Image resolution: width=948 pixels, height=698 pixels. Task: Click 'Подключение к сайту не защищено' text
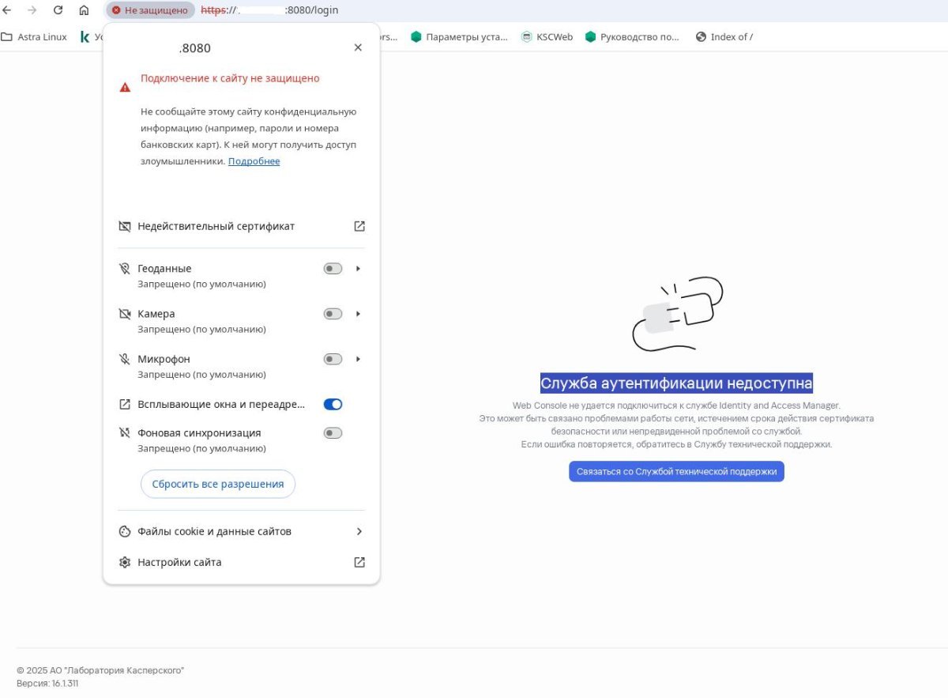tap(230, 78)
